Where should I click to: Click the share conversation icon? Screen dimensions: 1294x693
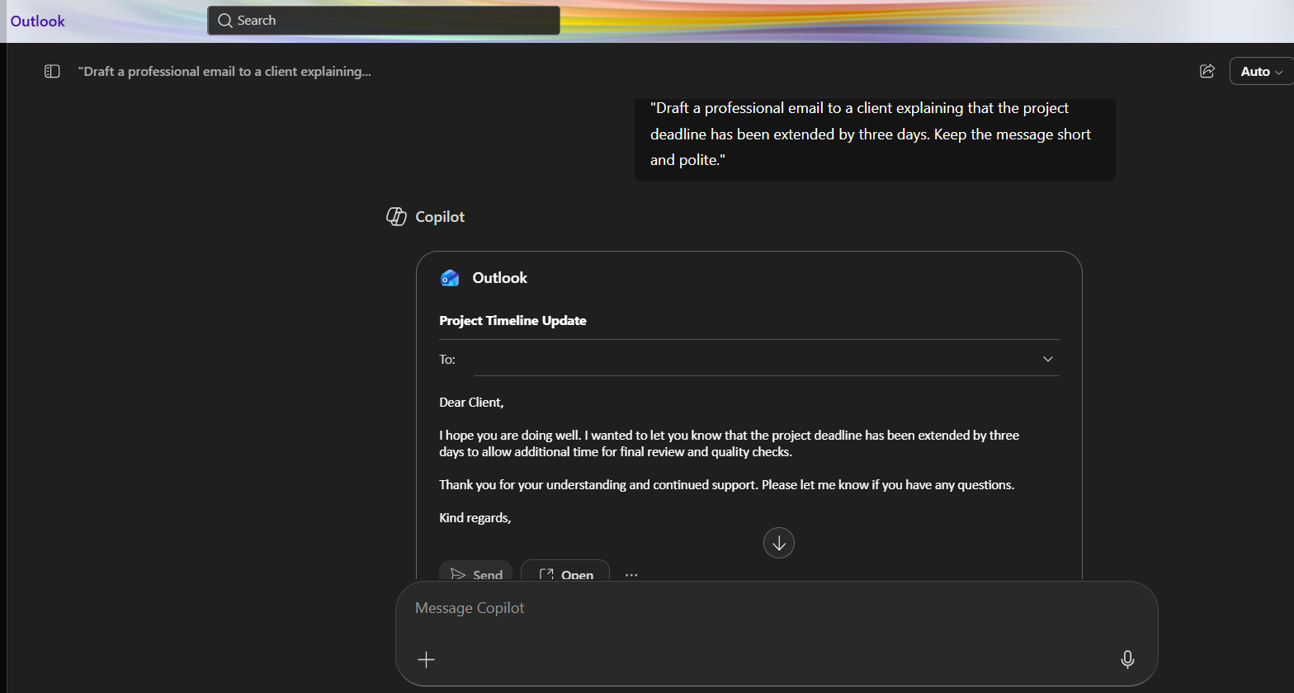click(x=1207, y=71)
